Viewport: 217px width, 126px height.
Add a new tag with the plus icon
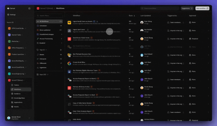point(61,50)
